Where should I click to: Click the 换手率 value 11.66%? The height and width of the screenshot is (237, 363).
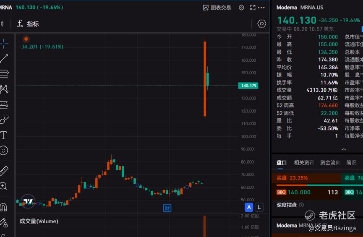pos(329,83)
